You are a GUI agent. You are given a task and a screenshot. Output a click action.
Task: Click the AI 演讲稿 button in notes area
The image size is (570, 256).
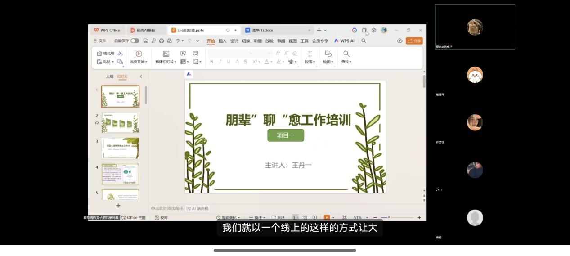[197, 208]
